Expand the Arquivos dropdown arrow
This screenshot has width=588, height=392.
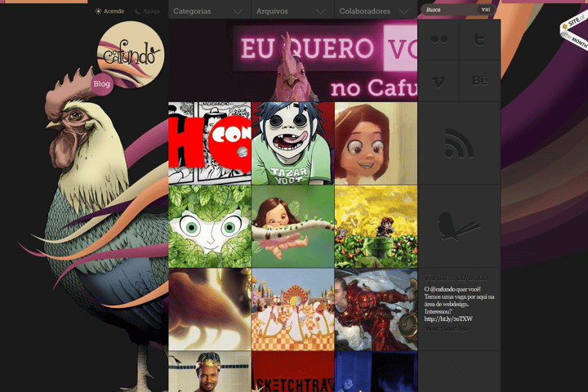tap(321, 11)
